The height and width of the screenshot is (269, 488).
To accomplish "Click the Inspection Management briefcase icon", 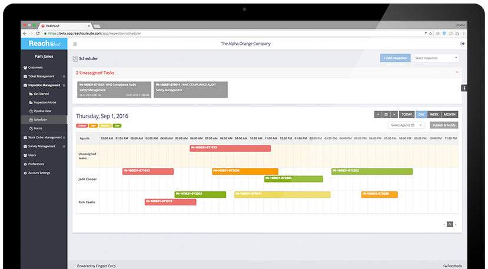I will 25,85.
